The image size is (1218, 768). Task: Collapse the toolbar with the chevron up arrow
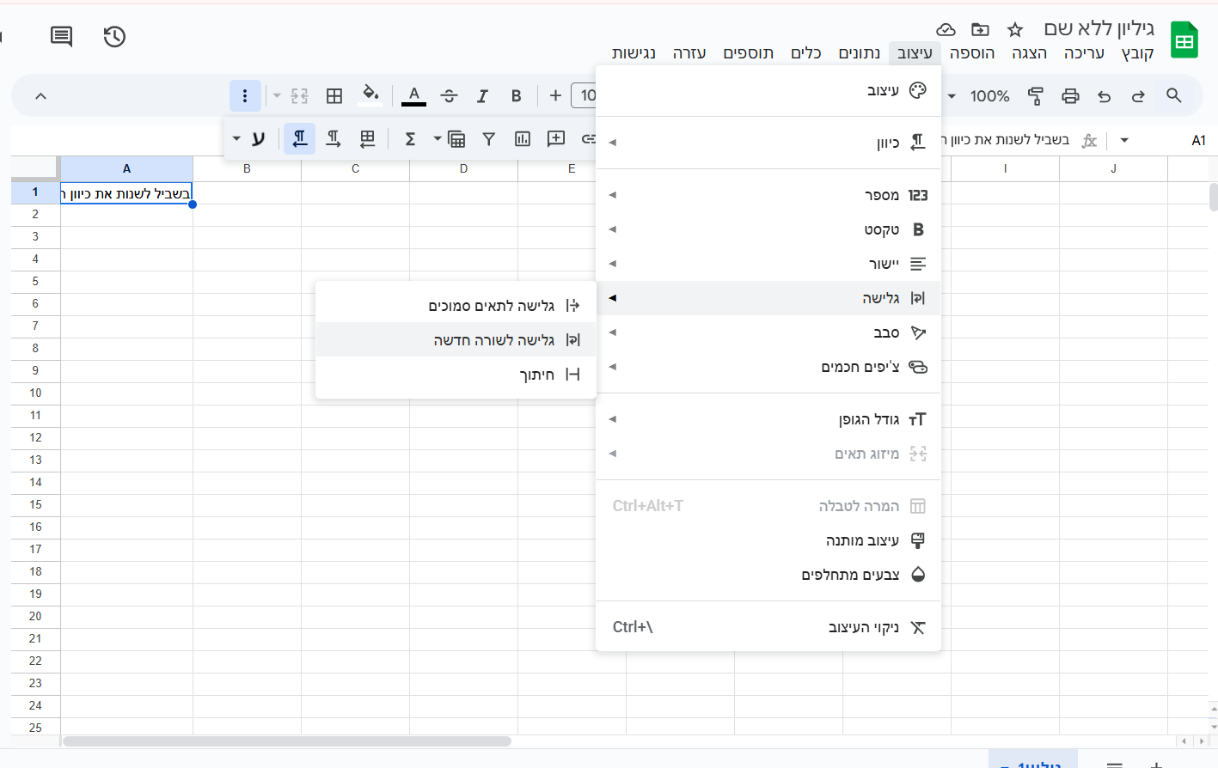[40, 96]
